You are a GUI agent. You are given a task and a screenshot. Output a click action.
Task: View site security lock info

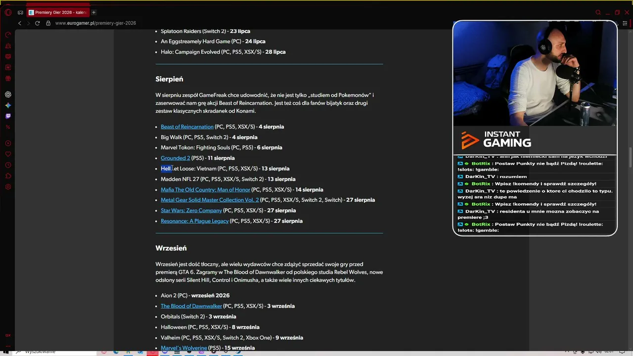click(x=48, y=23)
